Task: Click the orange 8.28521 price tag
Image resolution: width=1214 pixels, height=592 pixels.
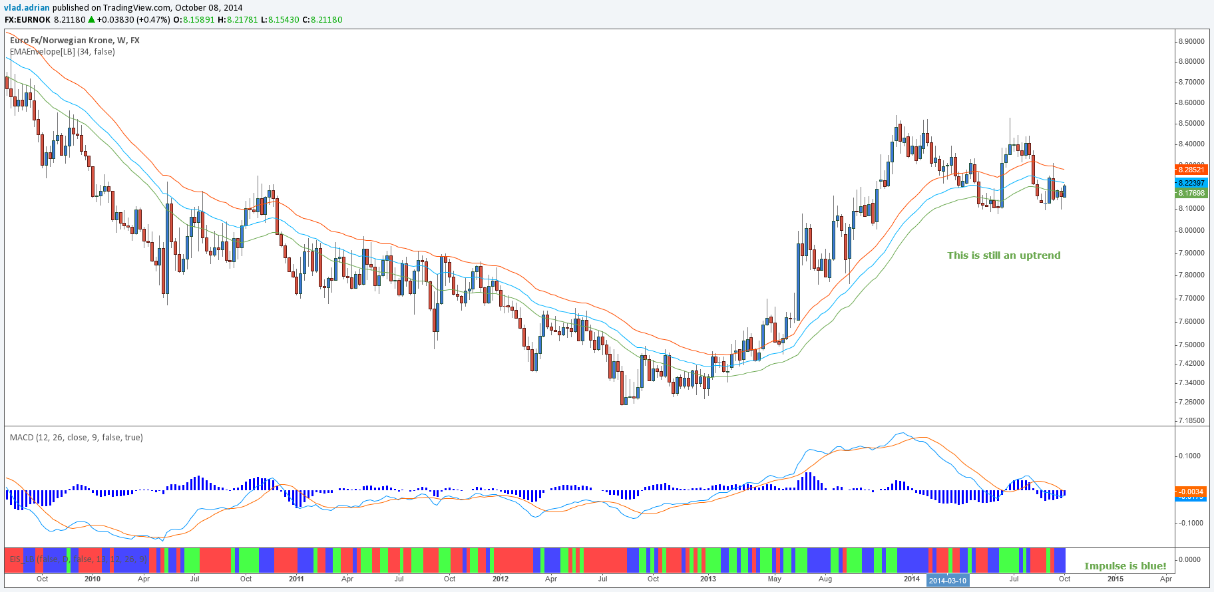Action: [x=1191, y=170]
